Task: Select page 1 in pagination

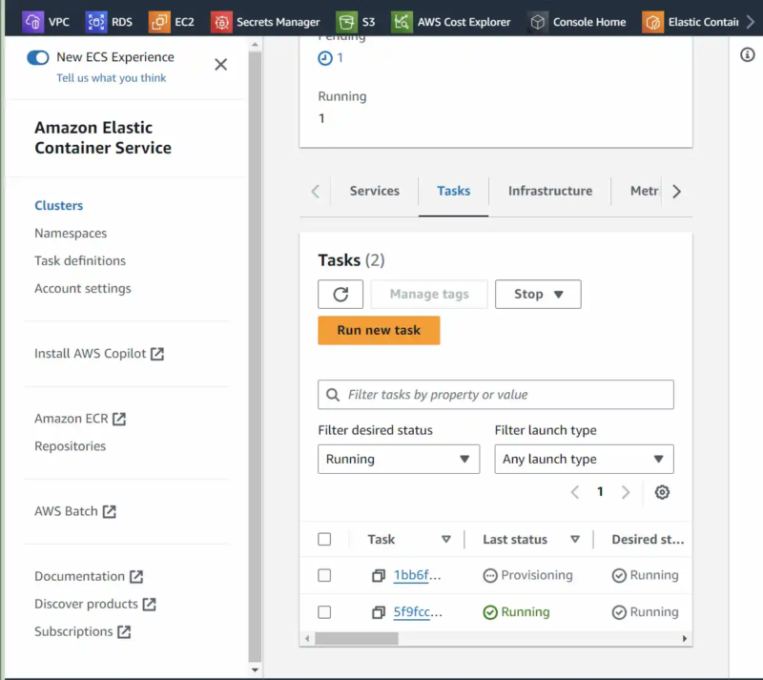Action: click(601, 492)
